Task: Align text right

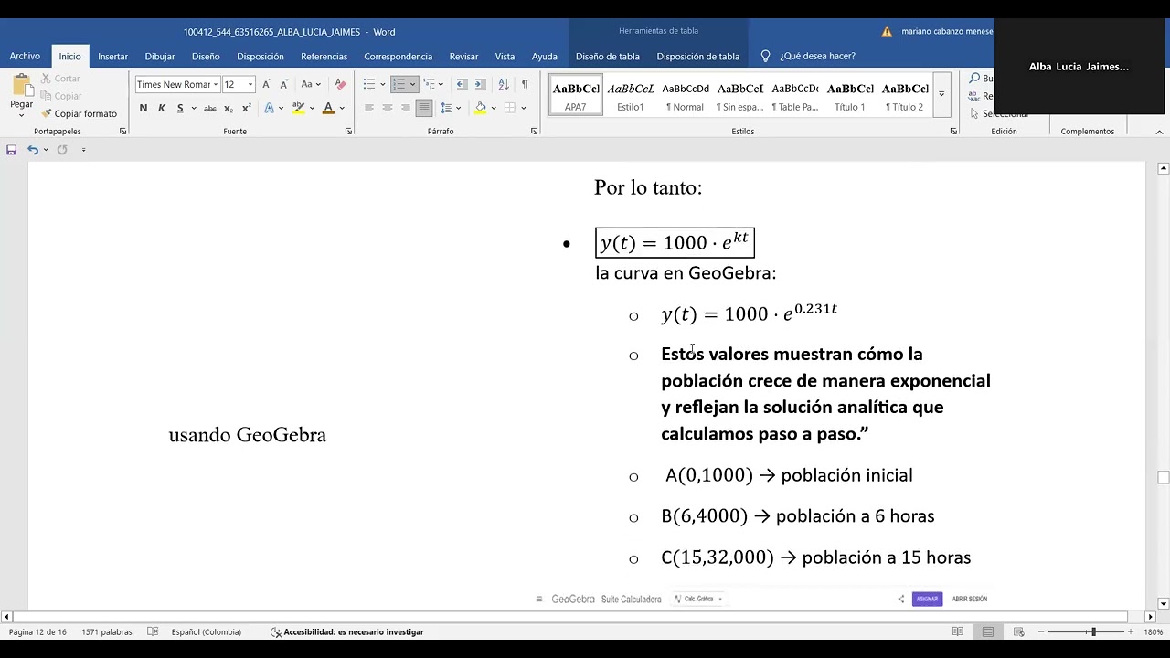Action: [406, 108]
